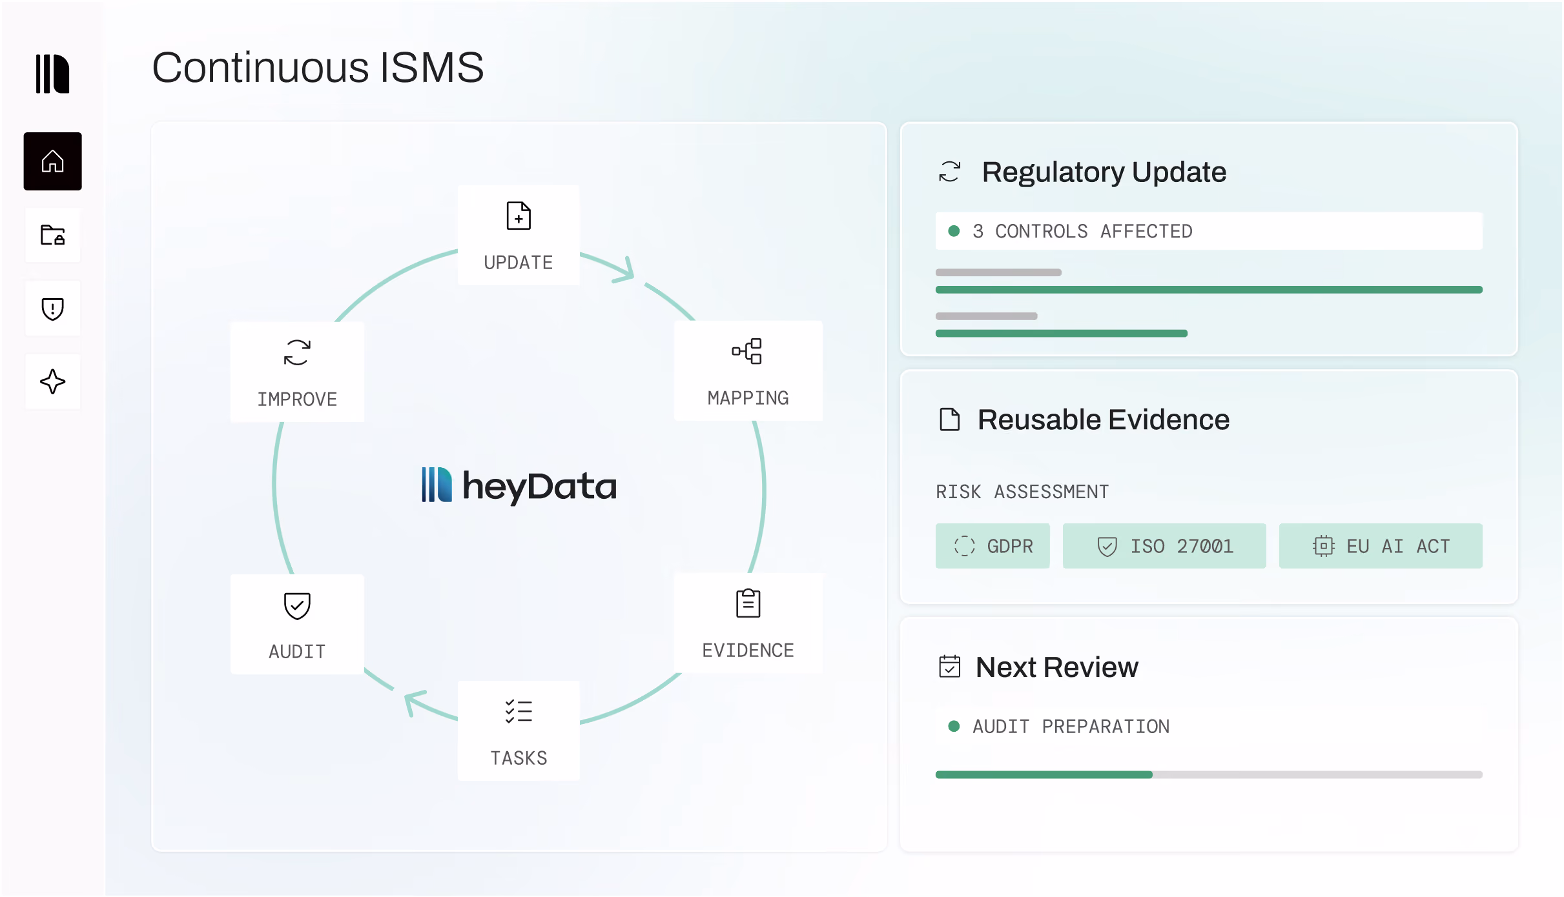Click the 3 CONTROLS AFFECTED field
1564x897 pixels.
(x=1209, y=231)
